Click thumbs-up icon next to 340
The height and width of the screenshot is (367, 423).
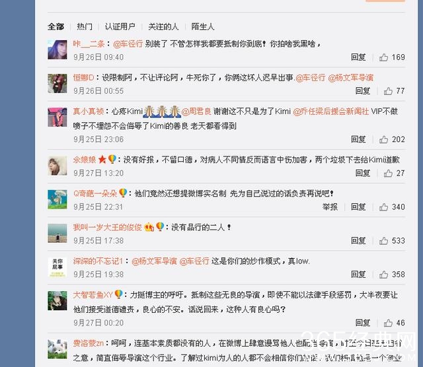[x=383, y=207]
